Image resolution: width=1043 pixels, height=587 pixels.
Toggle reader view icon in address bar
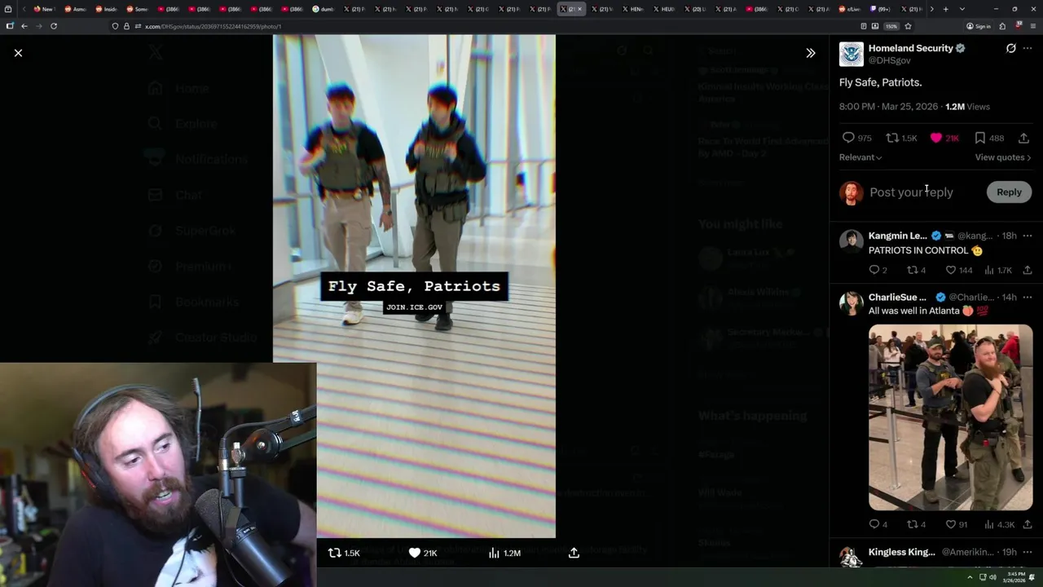[x=864, y=26]
